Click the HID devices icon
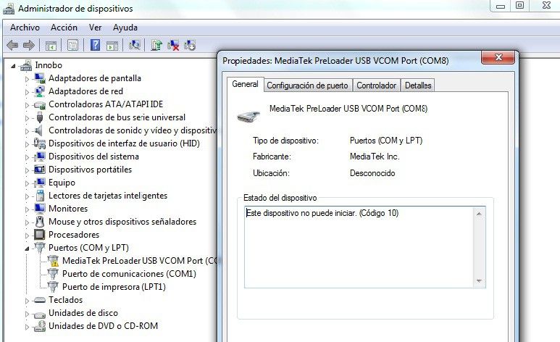560x342 pixels. coord(39,143)
